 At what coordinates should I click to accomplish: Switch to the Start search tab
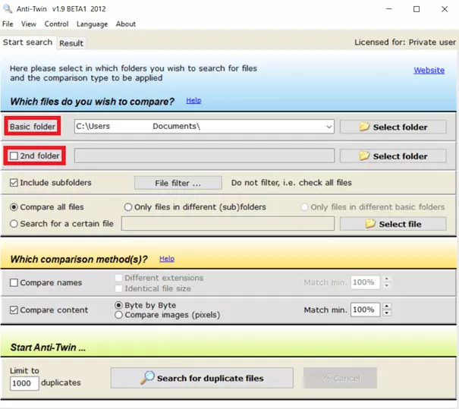(x=27, y=42)
